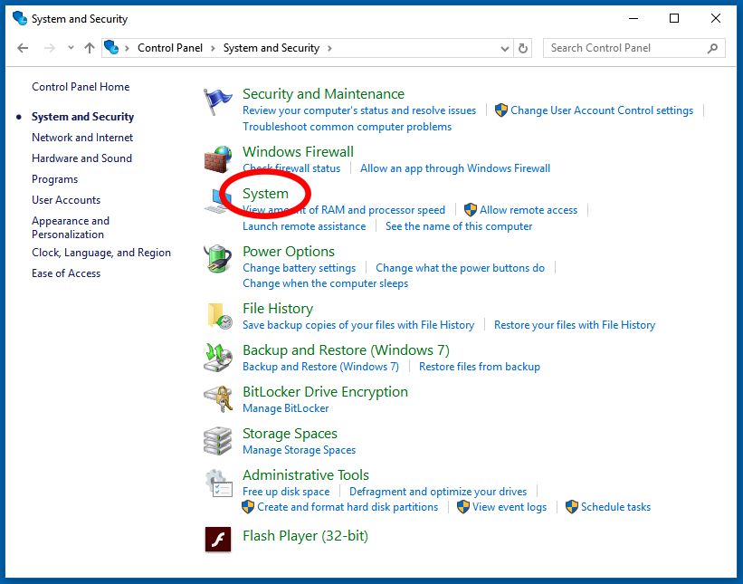Click Manage Storage Spaces link
This screenshot has height=584, width=743.
pos(299,450)
